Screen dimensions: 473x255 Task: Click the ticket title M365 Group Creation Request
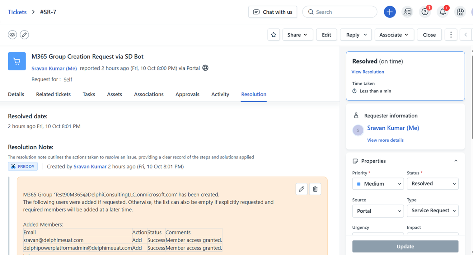tap(87, 57)
